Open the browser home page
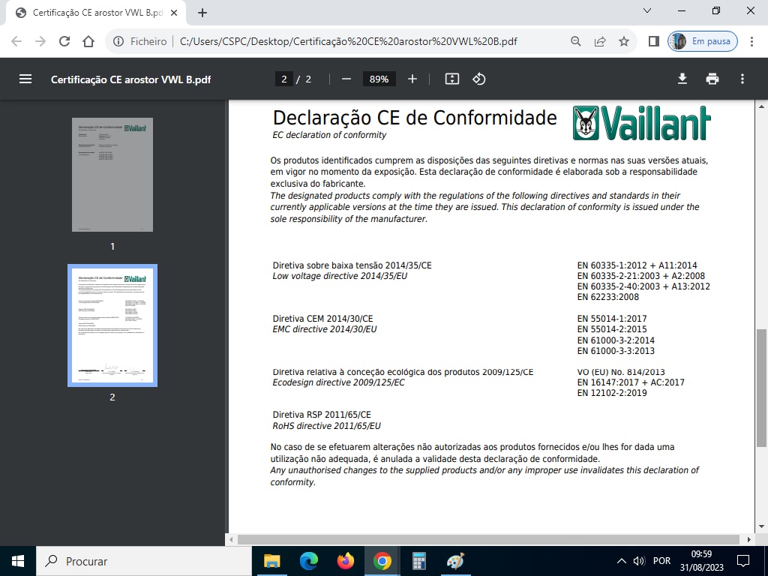This screenshot has width=768, height=576. tap(88, 42)
